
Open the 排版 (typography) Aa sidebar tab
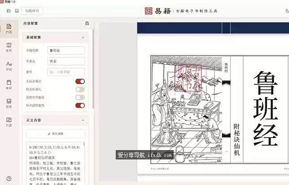coord(9,66)
